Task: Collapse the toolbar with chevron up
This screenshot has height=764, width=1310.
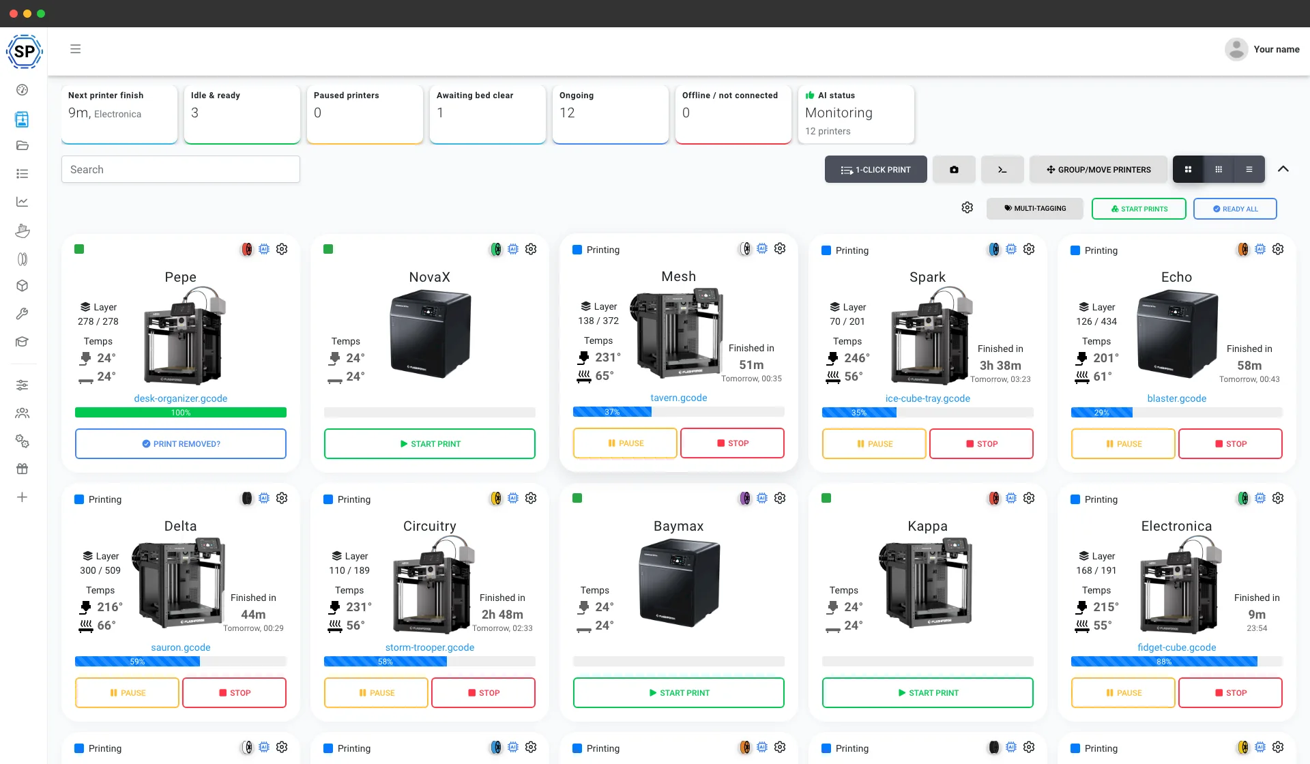Action: click(1283, 169)
